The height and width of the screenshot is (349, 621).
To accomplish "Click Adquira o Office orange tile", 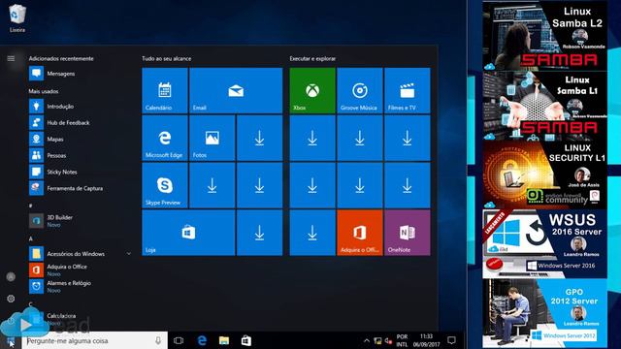I will pos(360,233).
